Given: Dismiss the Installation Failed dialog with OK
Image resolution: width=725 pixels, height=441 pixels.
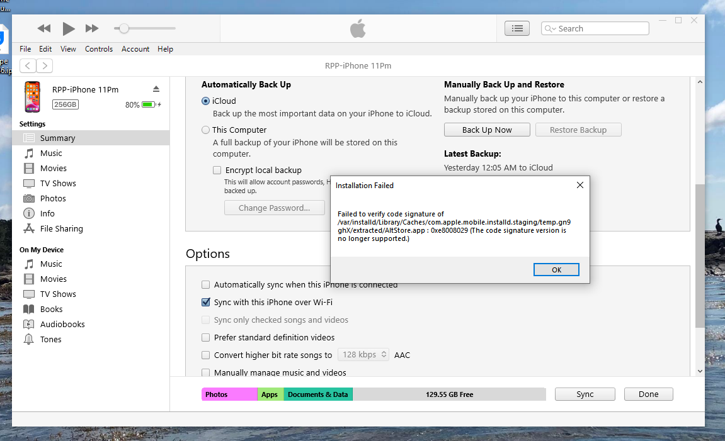Looking at the screenshot, I should point(556,269).
